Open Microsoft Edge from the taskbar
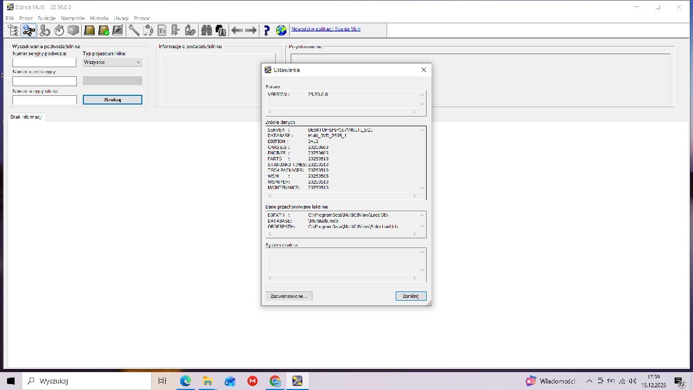This screenshot has width=693, height=390. click(x=185, y=381)
